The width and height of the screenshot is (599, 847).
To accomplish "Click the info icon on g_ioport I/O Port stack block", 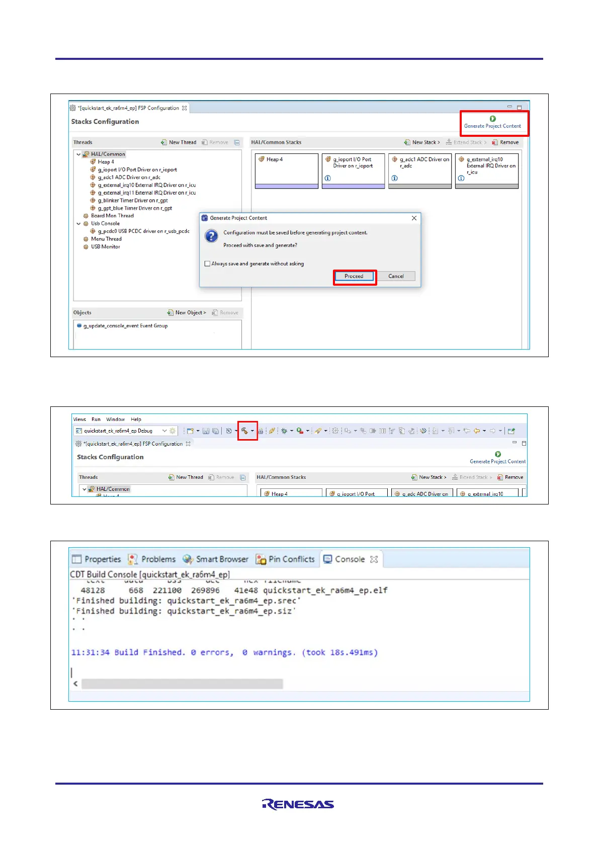I will point(327,178).
